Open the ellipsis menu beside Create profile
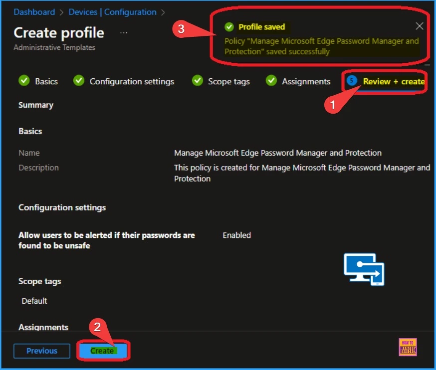436x370 pixels. (x=124, y=32)
